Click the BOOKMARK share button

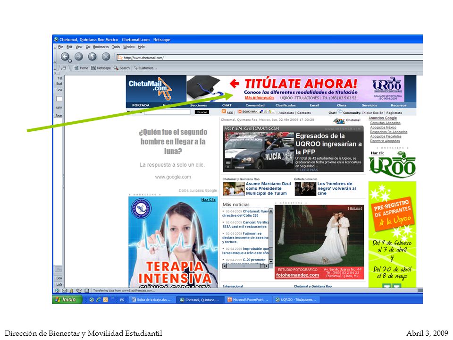click(x=256, y=111)
